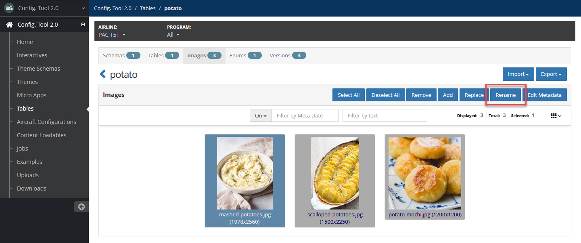The width and height of the screenshot is (581, 243).
Task: Collapse the sidebar with the arrow button
Action: point(81,207)
